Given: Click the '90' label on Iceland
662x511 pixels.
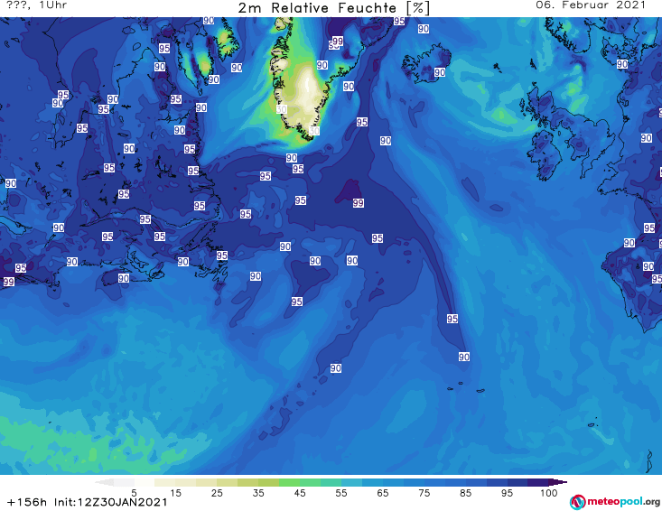Looking at the screenshot, I should [440, 72].
